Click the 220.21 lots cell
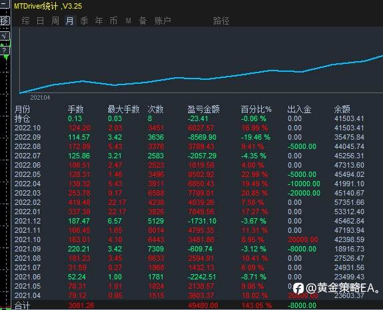The height and width of the screenshot is (310, 383). [79, 249]
